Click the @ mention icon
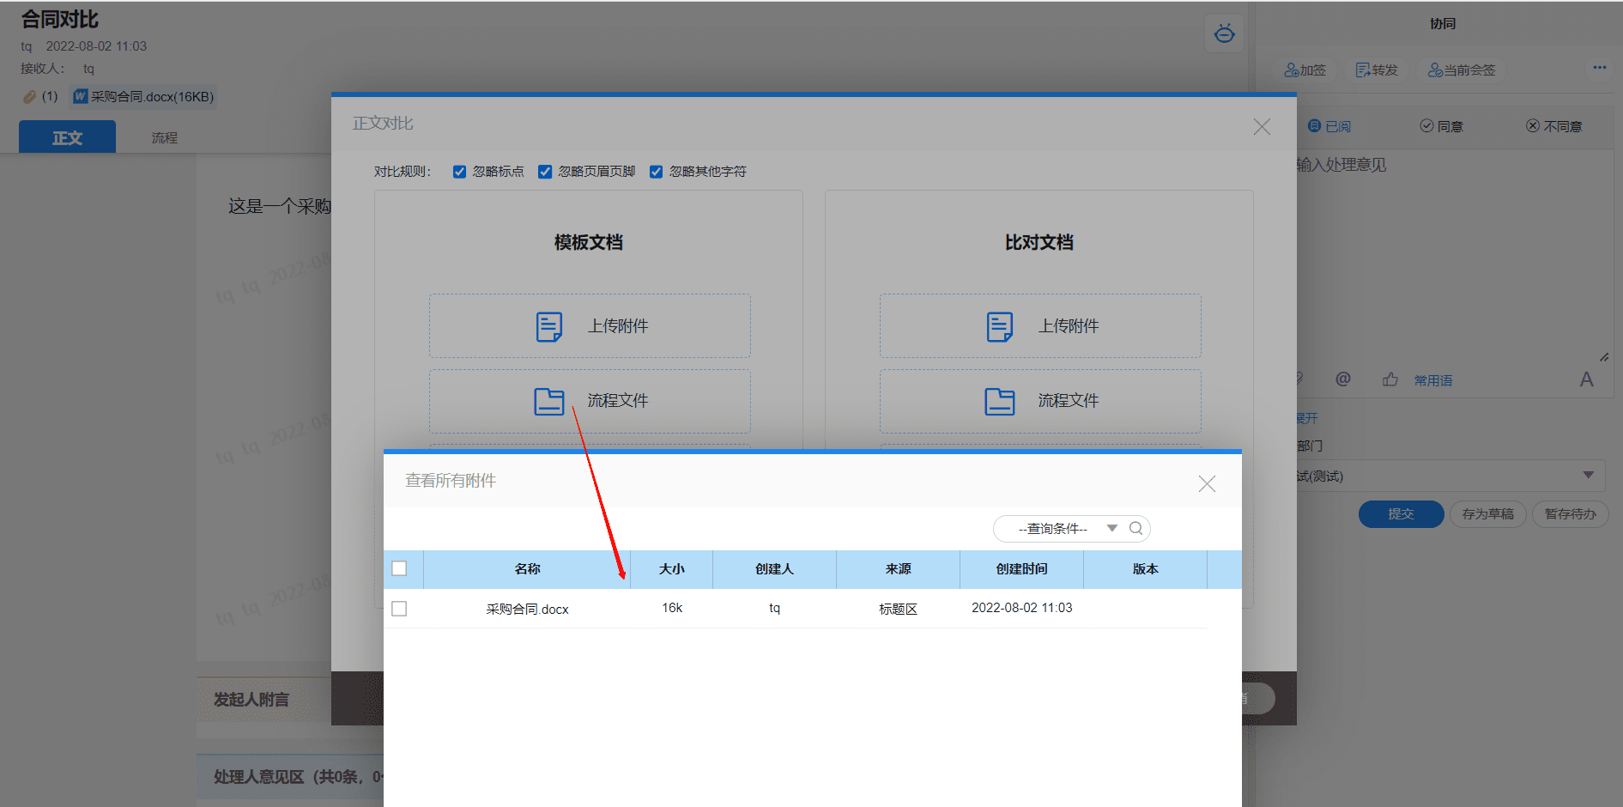The image size is (1623, 807). pyautogui.click(x=1343, y=379)
